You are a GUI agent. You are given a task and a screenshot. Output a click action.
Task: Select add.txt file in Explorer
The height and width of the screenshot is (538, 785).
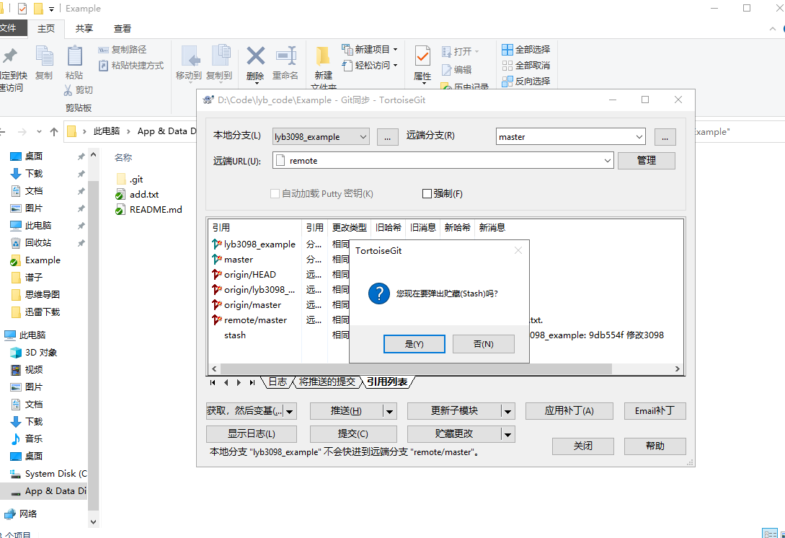click(137, 195)
